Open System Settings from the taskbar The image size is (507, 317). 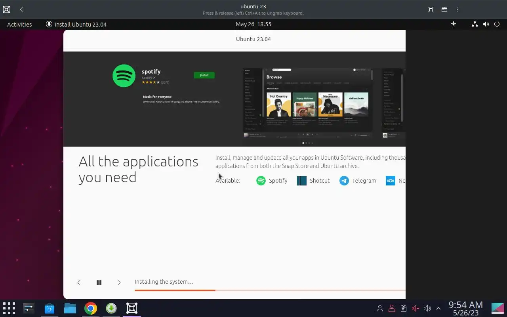[x=29, y=308]
